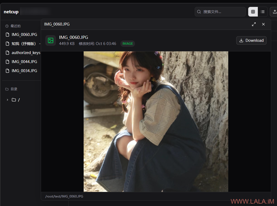Image resolution: width=277 pixels, height=206 pixels.
Task: Focus the 搜索文件 search field
Action: 222,12
